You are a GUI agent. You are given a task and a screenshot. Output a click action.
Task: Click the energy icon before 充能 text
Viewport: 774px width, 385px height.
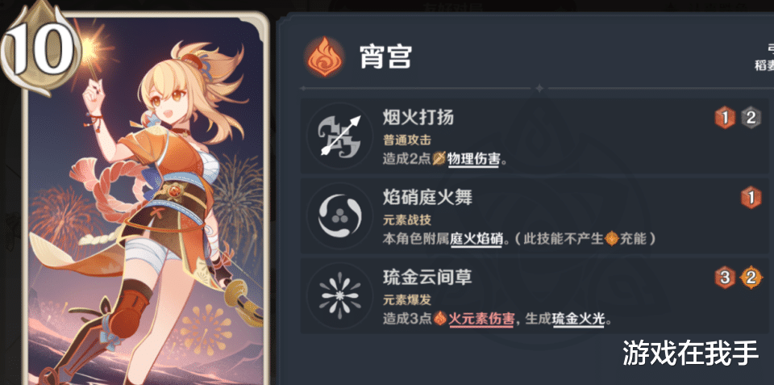coord(612,239)
